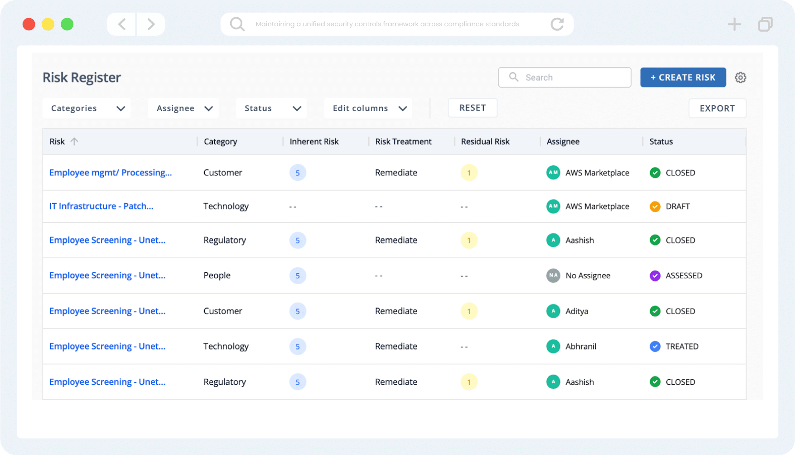Viewport: 795px width, 455px height.
Task: Click residual risk badge 1 in Employee mgmt row
Action: [469, 173]
